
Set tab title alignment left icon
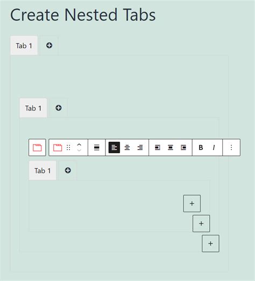pyautogui.click(x=158, y=148)
